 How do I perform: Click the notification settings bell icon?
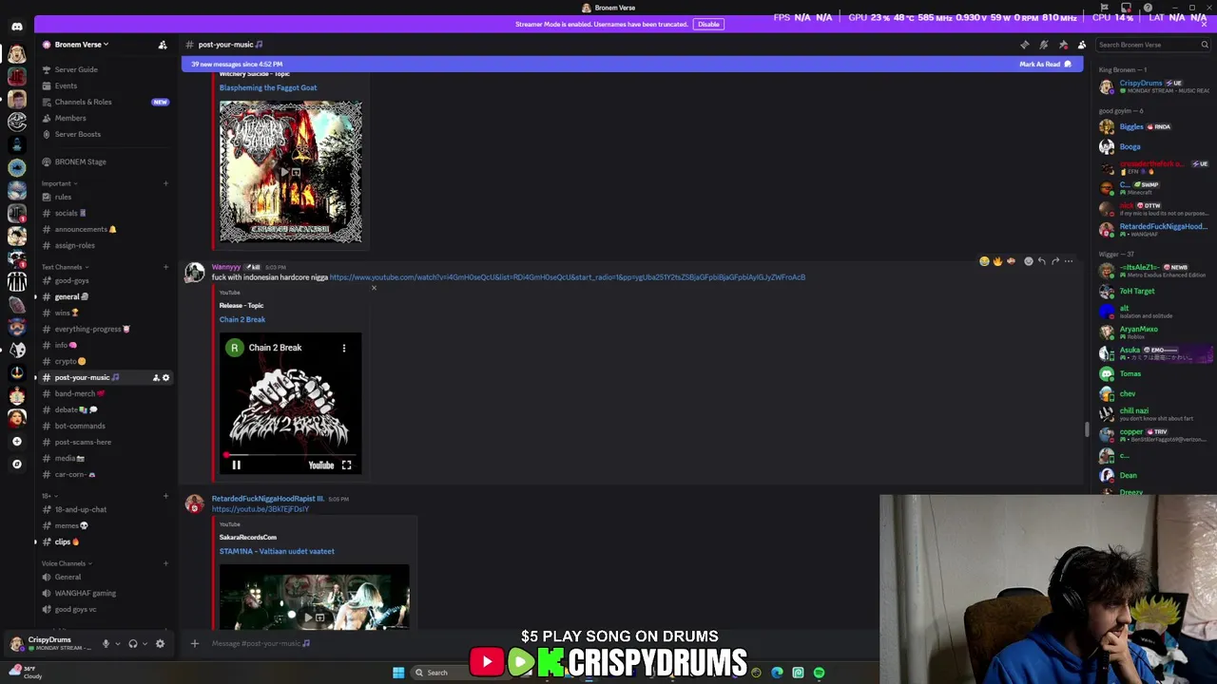1043,45
